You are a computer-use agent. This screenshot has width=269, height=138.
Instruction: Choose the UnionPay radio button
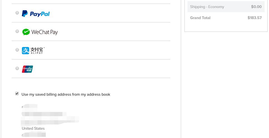pyautogui.click(x=17, y=68)
